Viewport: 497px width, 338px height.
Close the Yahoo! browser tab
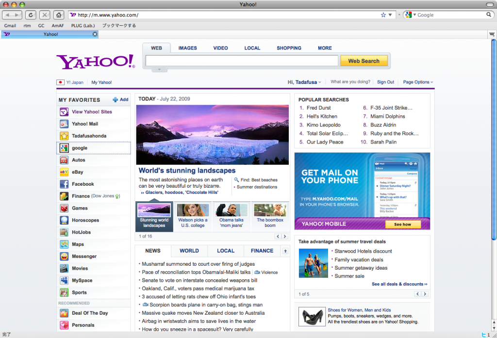[95, 34]
